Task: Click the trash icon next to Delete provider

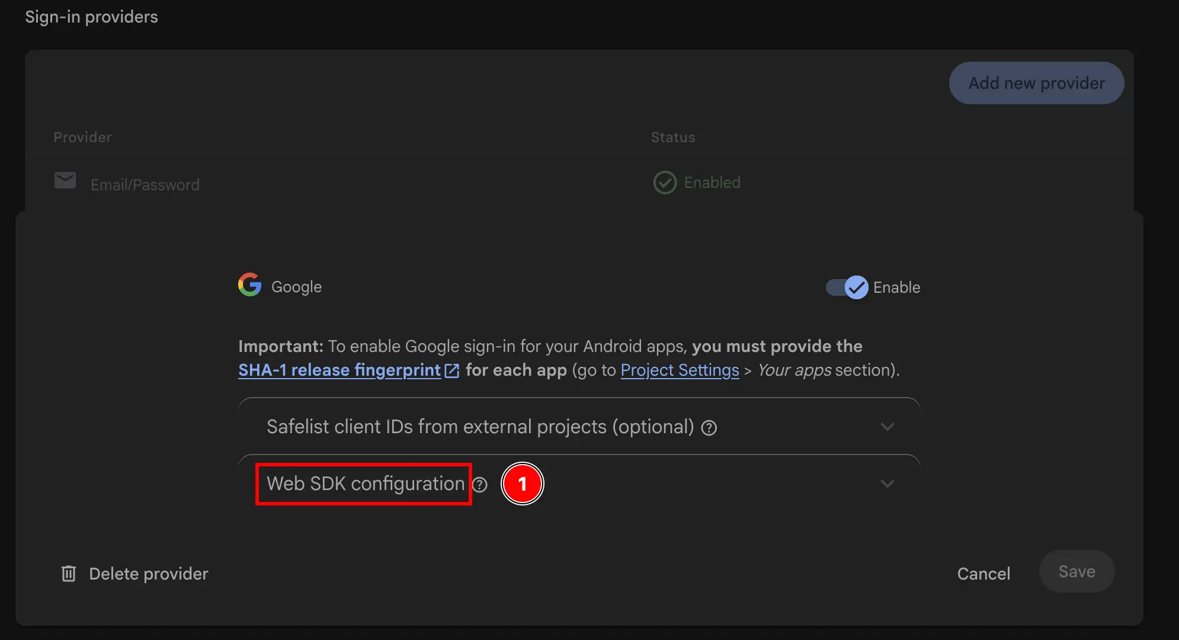Action: click(x=68, y=573)
